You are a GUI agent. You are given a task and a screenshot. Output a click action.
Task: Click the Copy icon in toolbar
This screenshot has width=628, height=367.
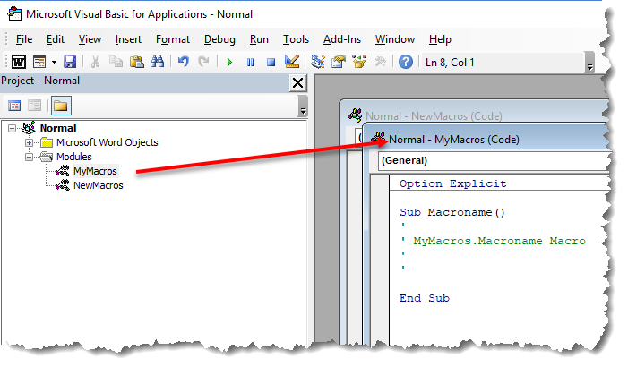116,62
